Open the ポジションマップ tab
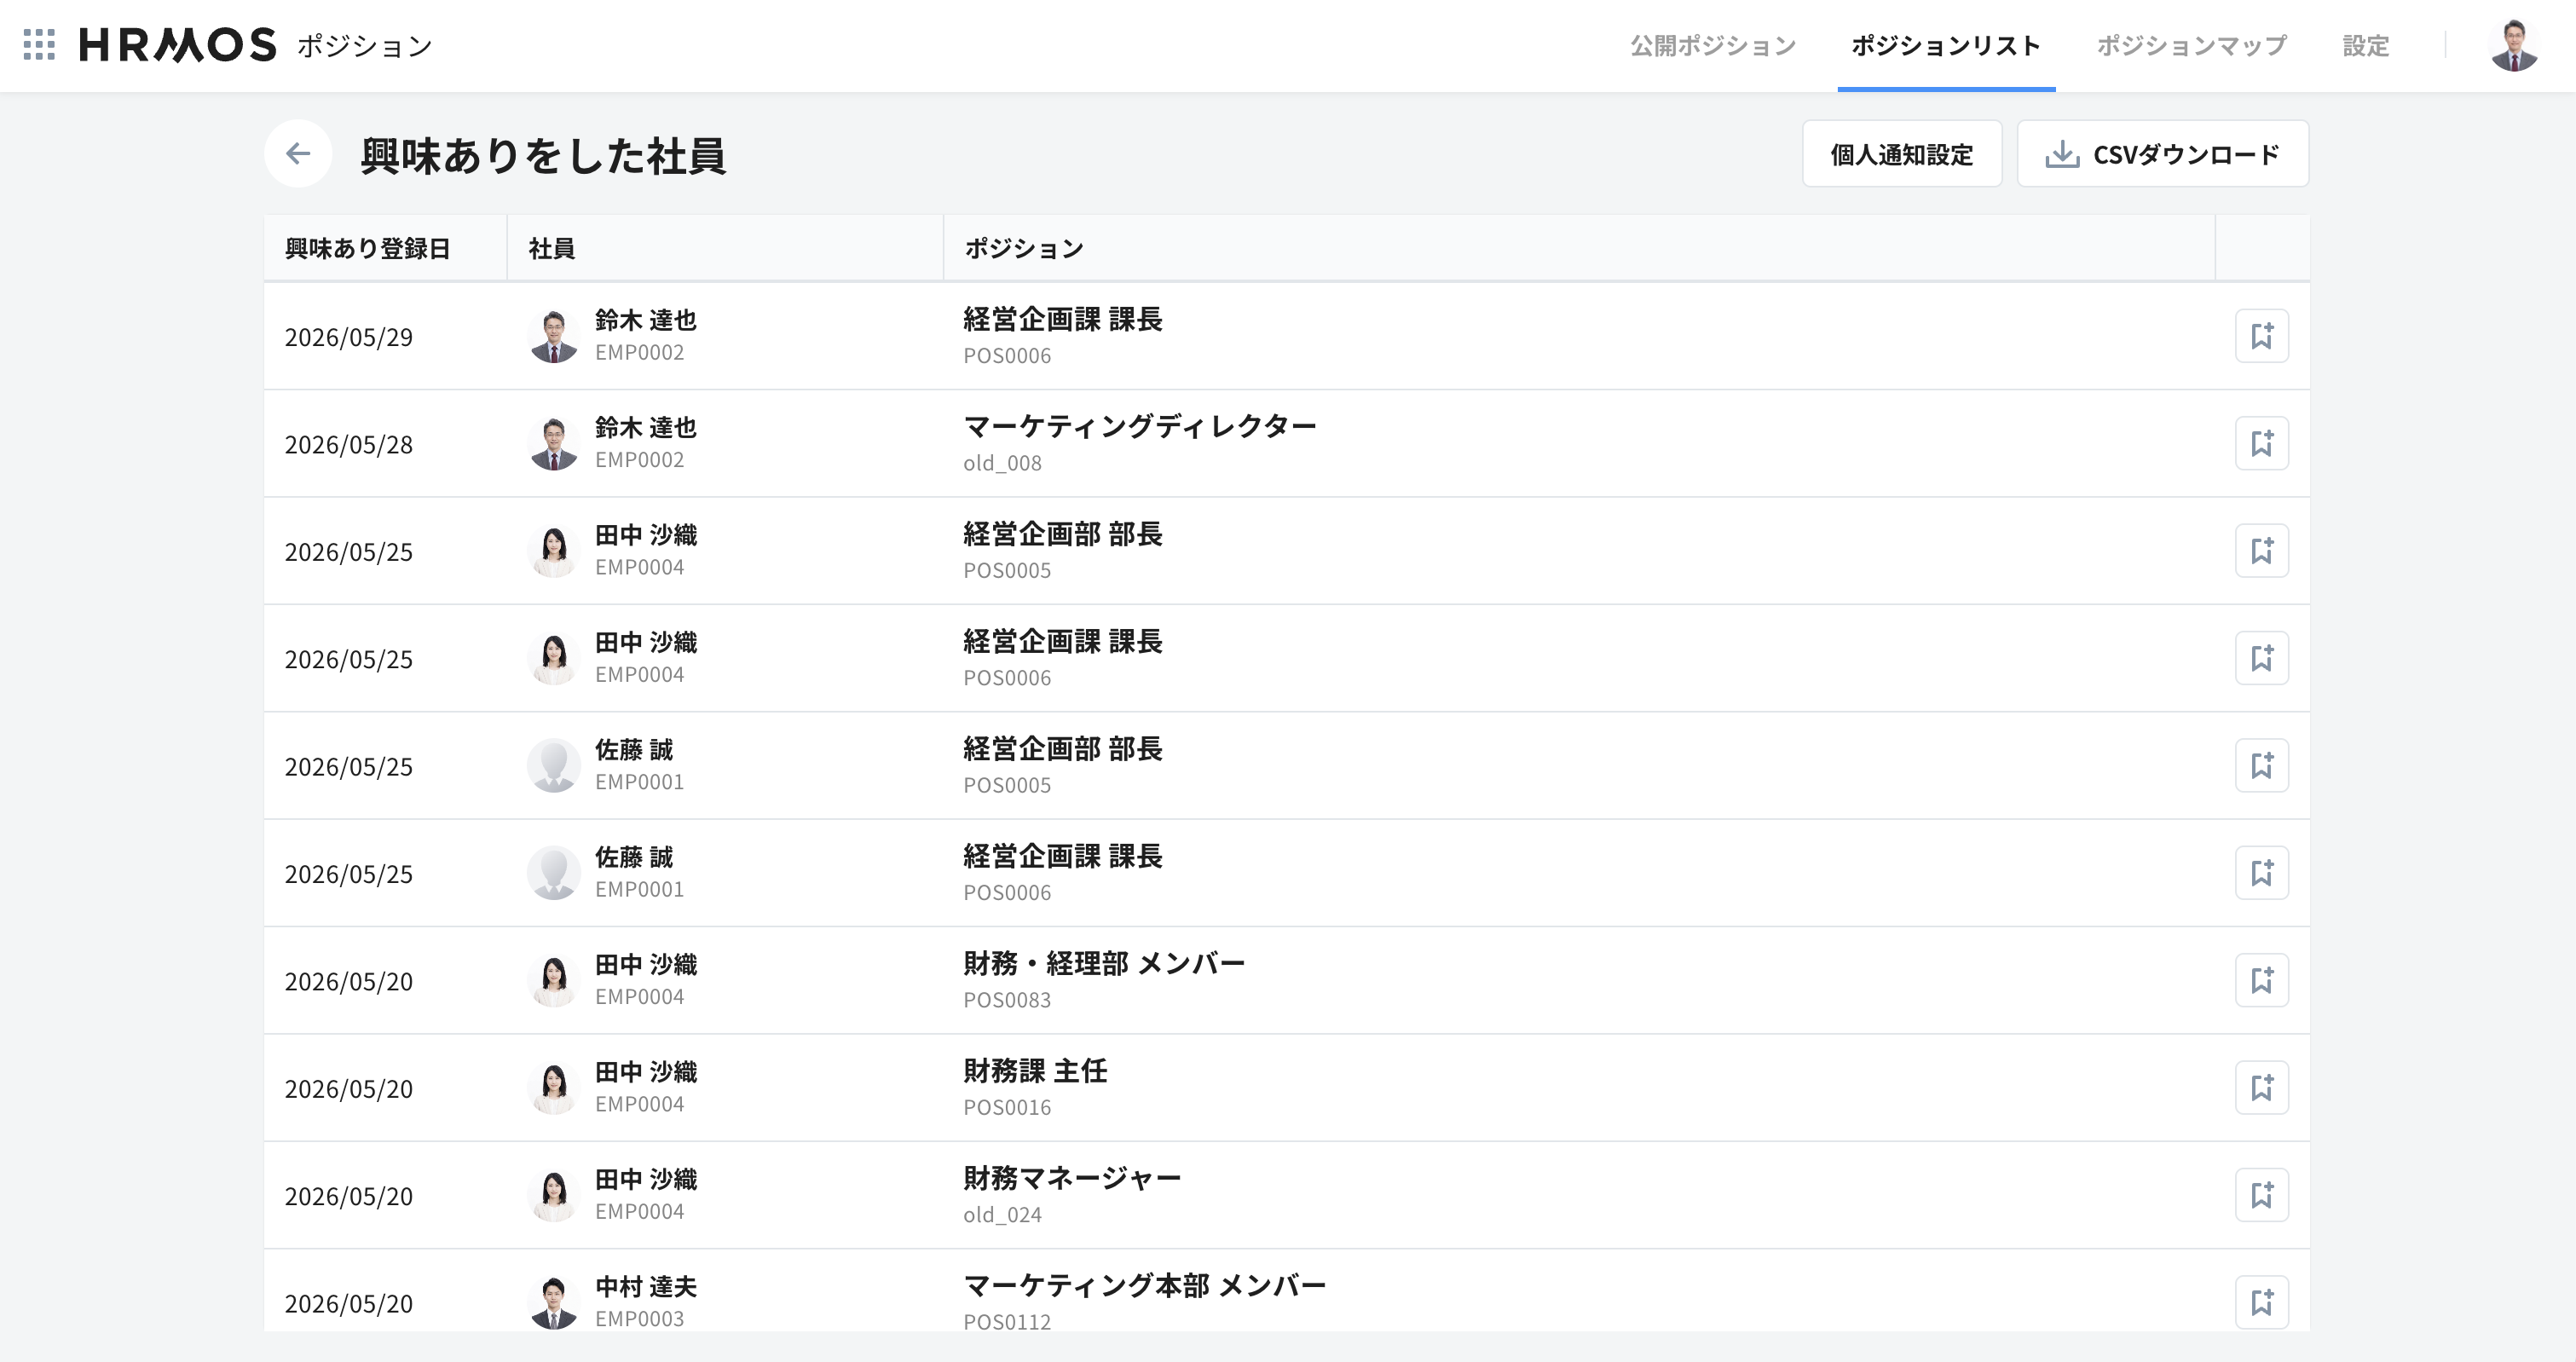Screen dimensions: 2576x1362 pos(2192,46)
